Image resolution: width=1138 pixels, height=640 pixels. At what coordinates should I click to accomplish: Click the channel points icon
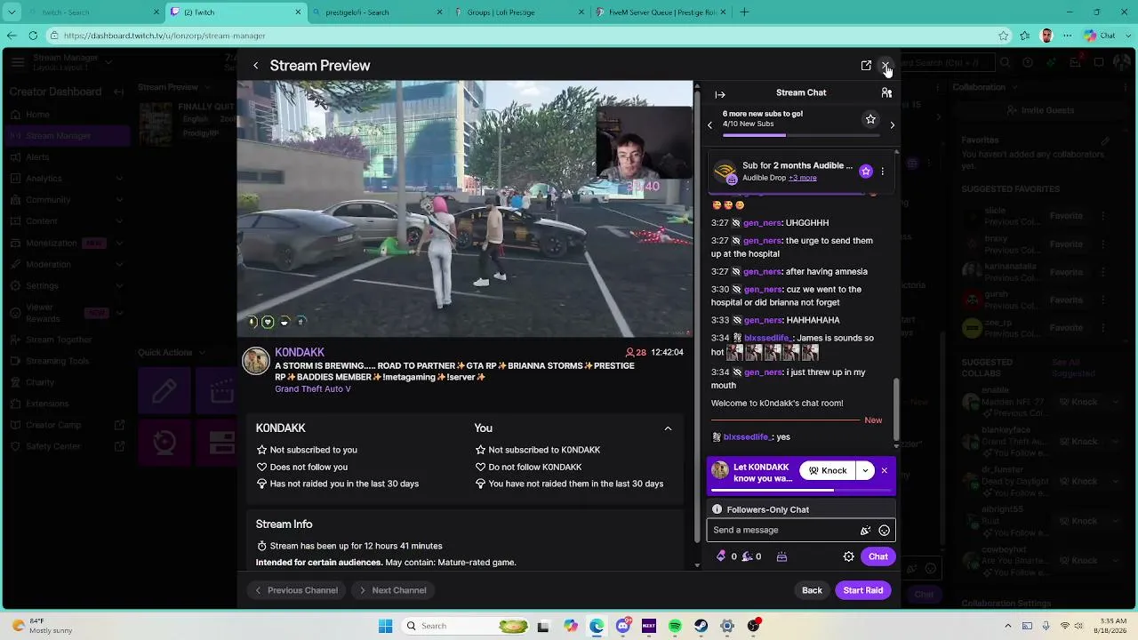(x=747, y=556)
